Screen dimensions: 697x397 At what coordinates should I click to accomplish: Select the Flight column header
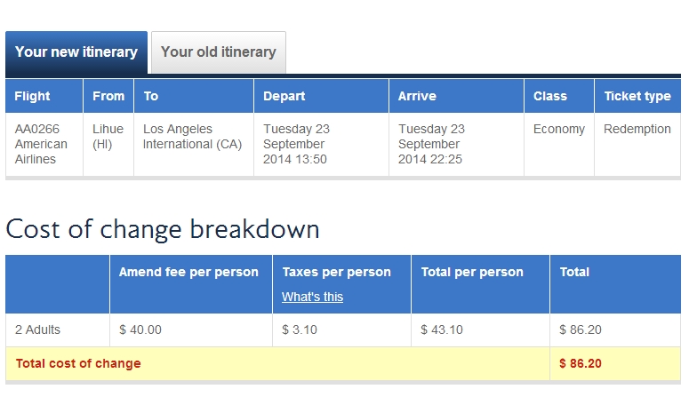44,96
